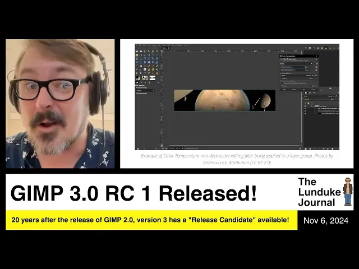This screenshot has width=359, height=269.
Task: Adjust the layer Opacity slider in Layers panel
Action: tap(319, 99)
